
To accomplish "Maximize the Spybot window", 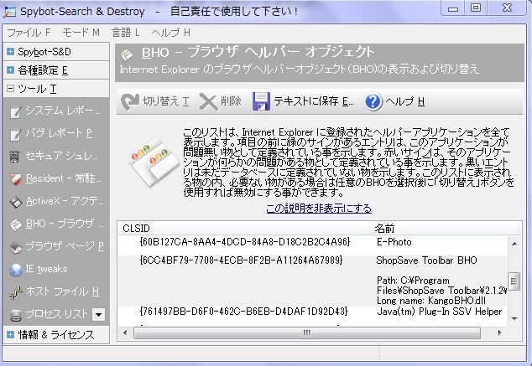I will 476,8.
